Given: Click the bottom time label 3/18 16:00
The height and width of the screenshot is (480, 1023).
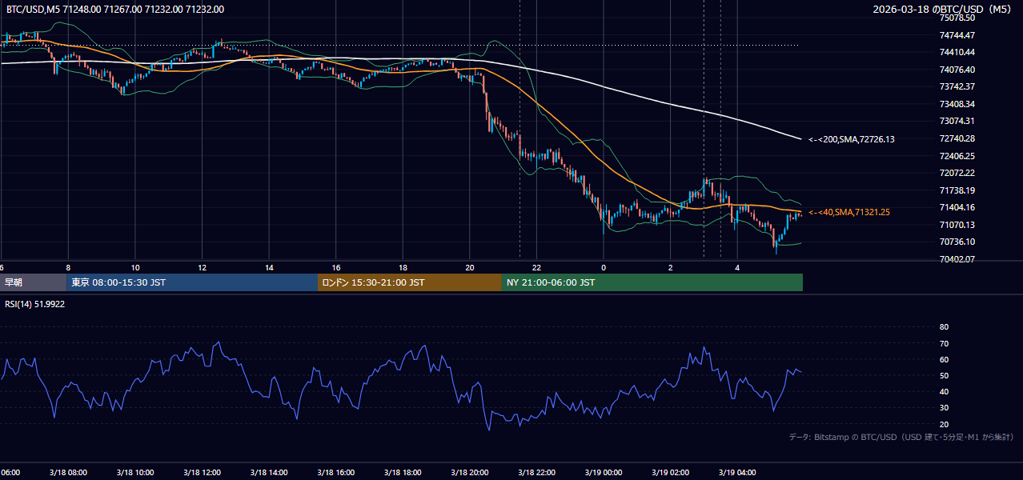Looking at the screenshot, I should coord(336,473).
